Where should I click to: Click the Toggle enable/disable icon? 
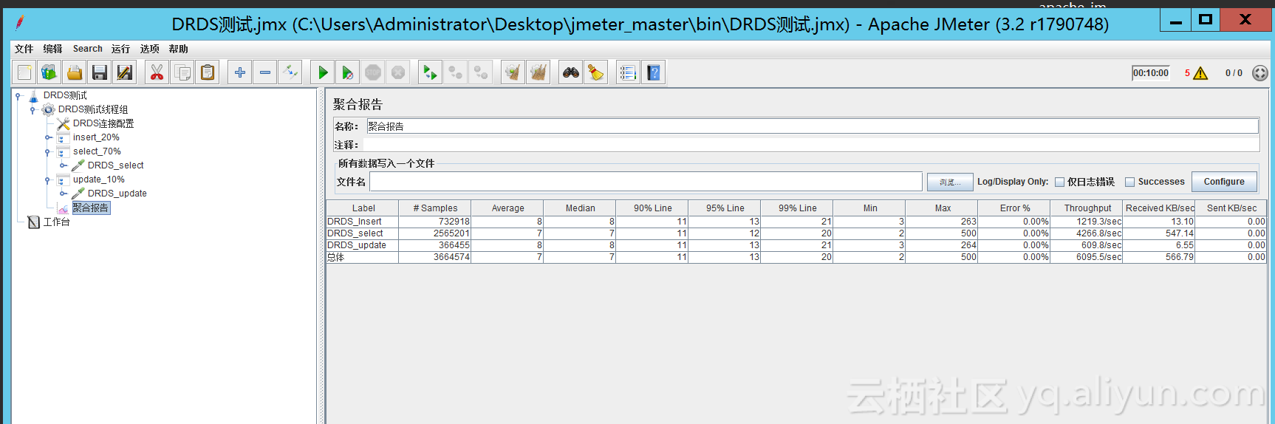click(290, 72)
